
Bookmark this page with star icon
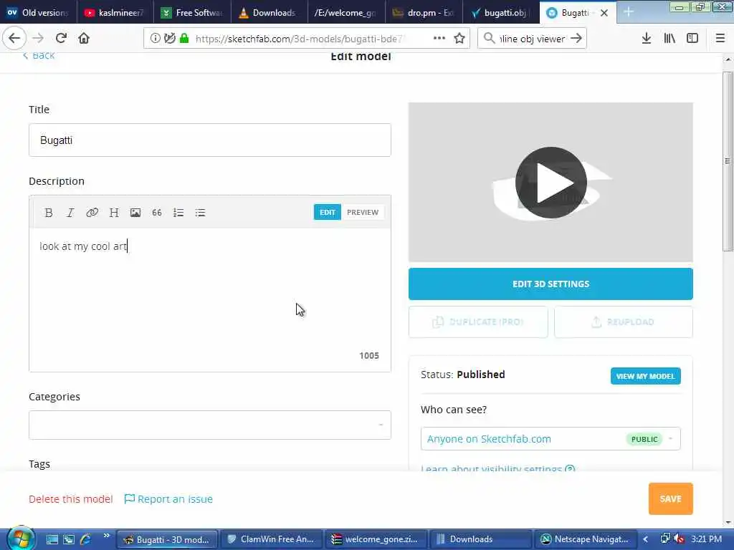[459, 39]
